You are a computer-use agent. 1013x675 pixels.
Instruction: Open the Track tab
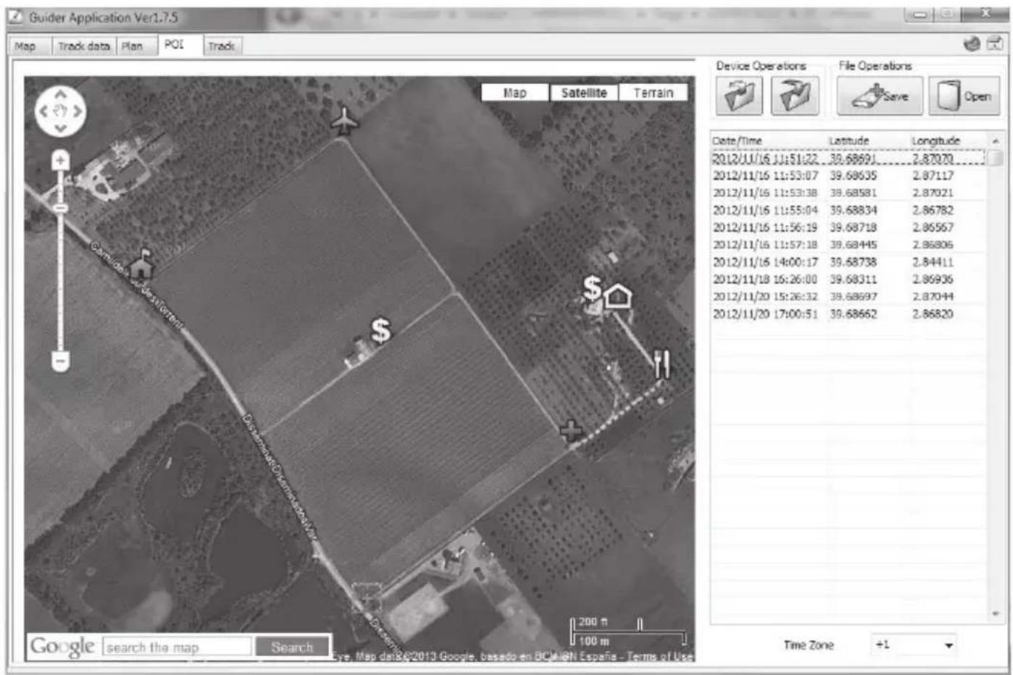222,46
